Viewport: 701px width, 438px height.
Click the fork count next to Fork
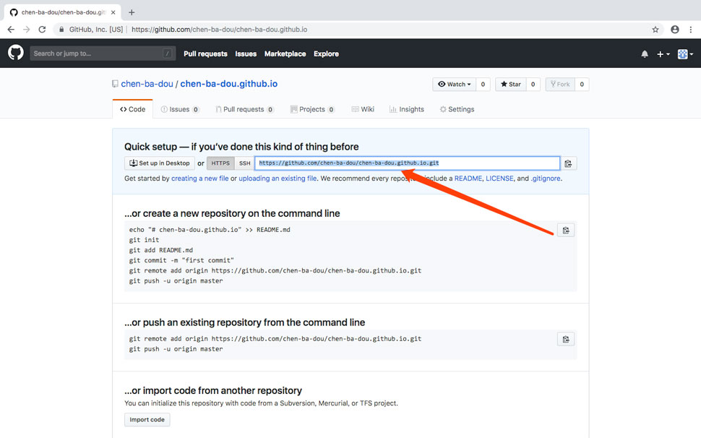tap(582, 85)
